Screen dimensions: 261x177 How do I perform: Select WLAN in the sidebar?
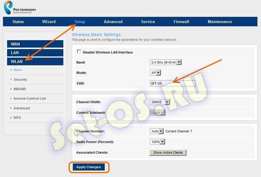click(x=35, y=61)
